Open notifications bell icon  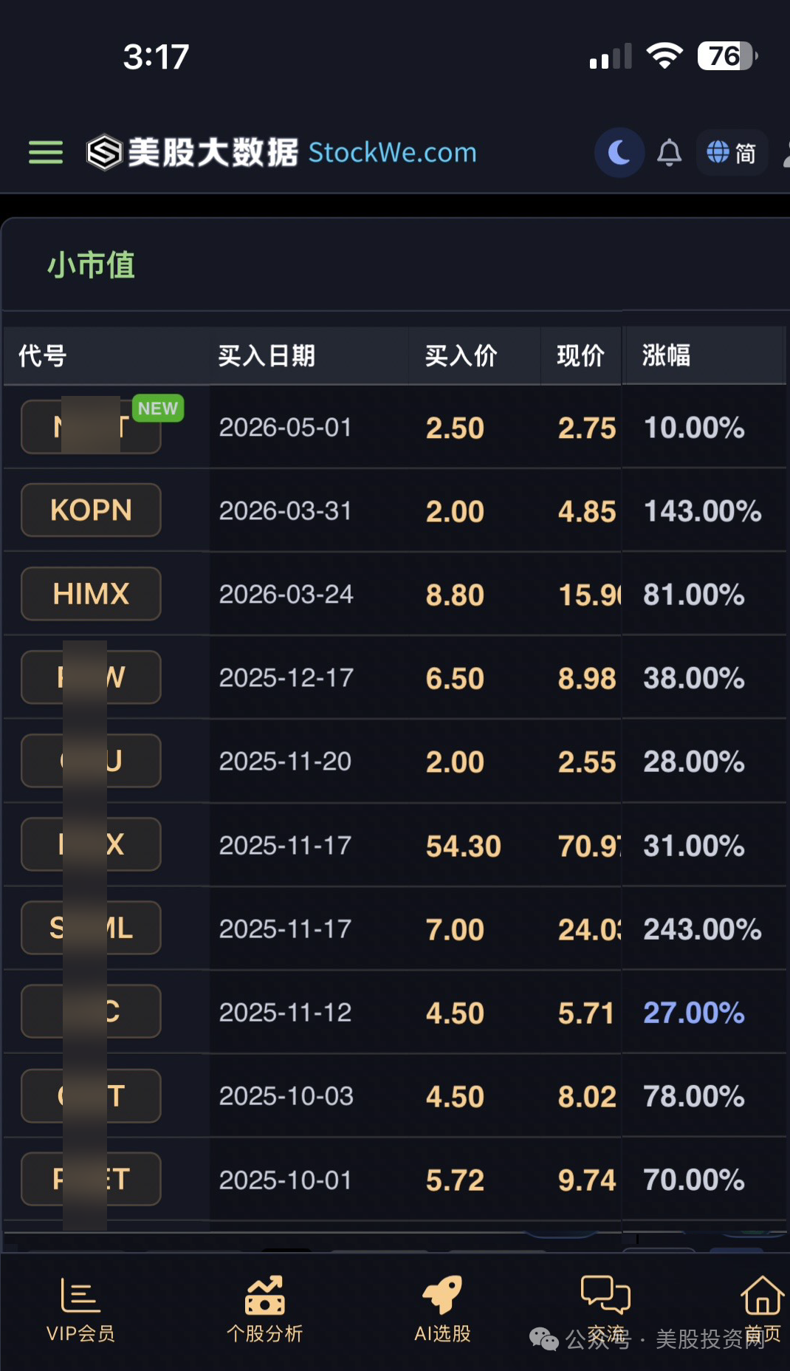670,153
